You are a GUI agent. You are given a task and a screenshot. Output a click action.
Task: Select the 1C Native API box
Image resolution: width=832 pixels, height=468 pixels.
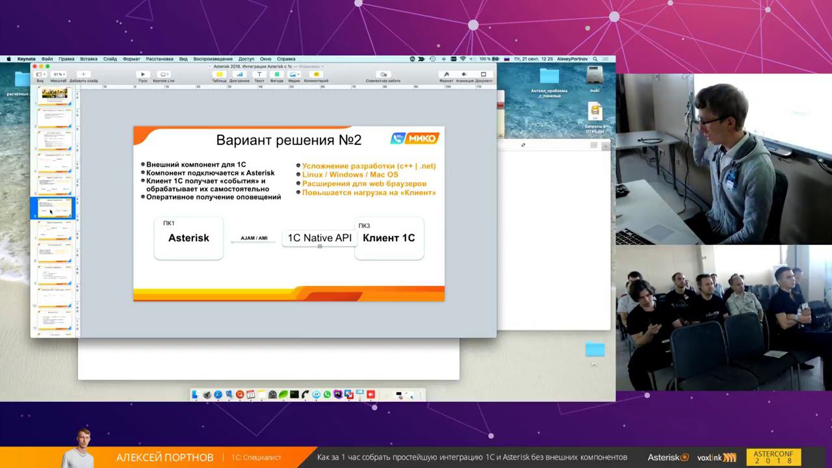[320, 238]
